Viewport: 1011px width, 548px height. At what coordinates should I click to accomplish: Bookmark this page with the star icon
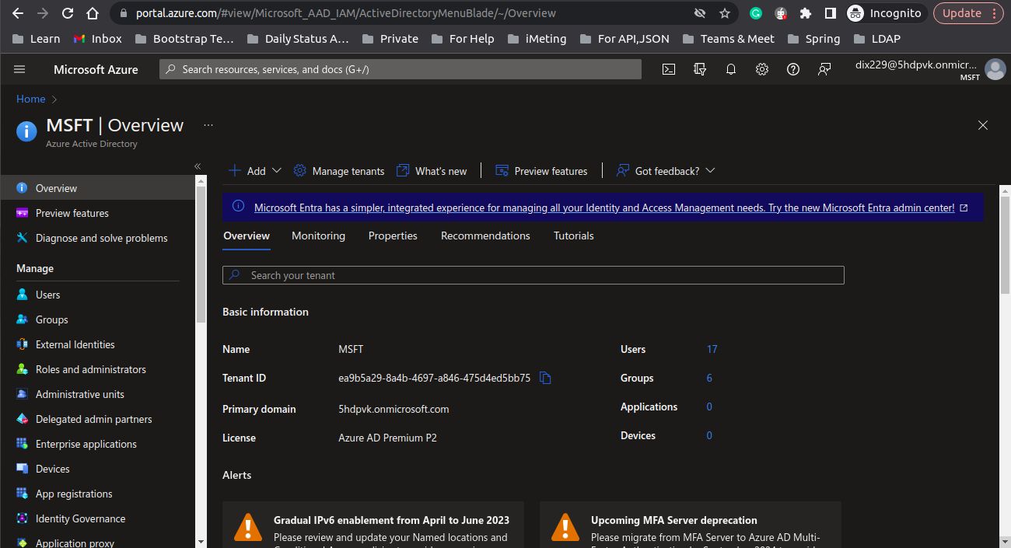[725, 13]
